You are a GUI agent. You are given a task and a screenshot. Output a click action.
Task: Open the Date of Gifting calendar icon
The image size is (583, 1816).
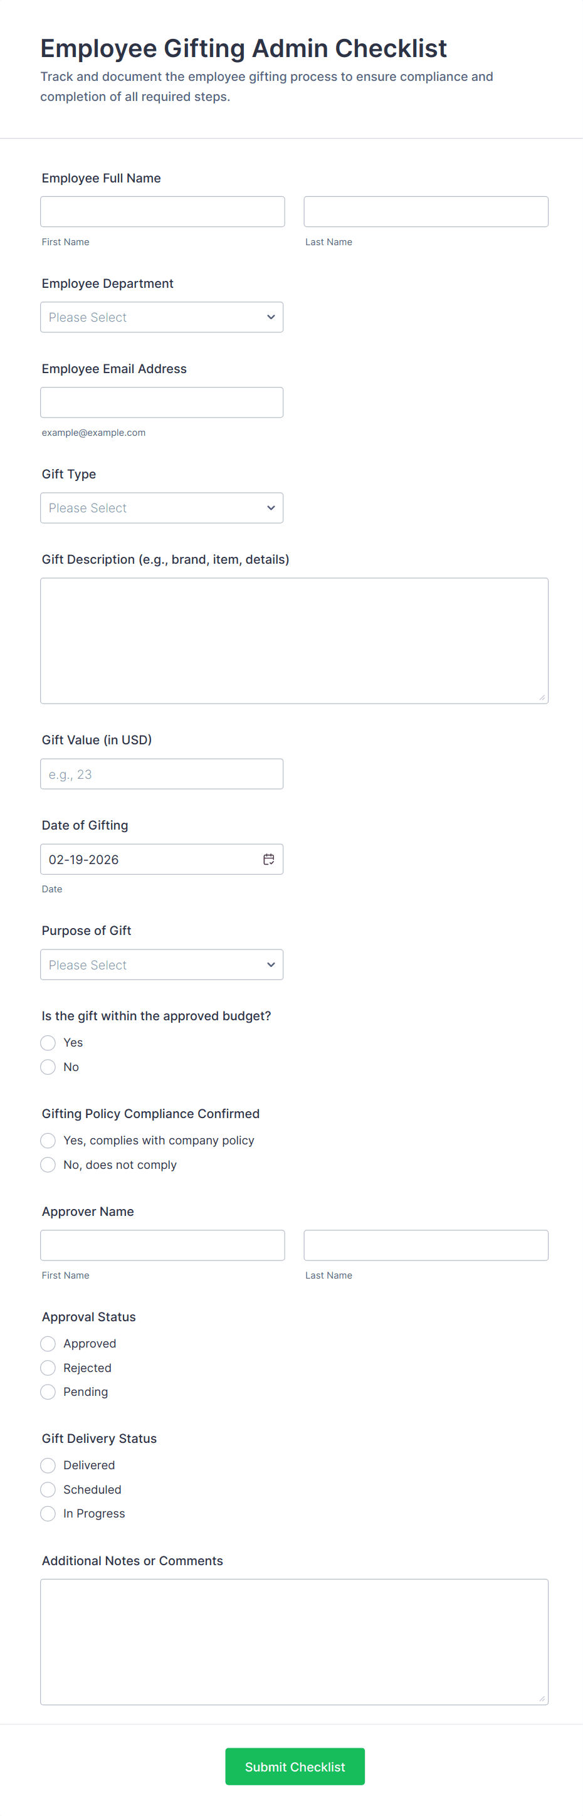(268, 858)
